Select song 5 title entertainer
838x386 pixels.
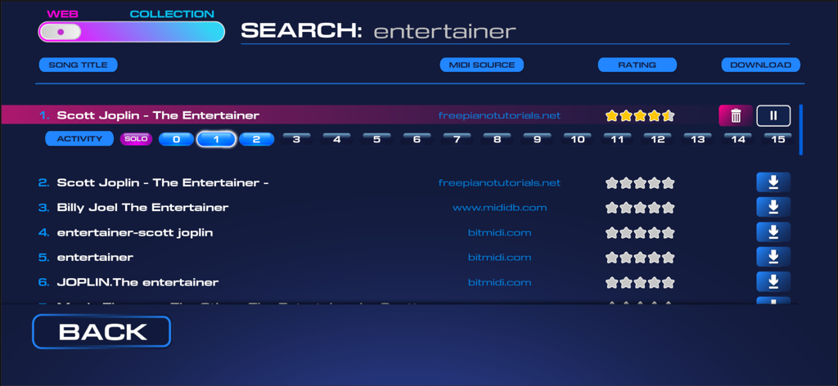pos(95,258)
